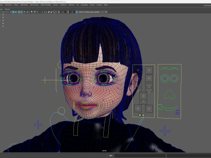Select the Wireframe shading icon
The height and width of the screenshot is (158, 211).
point(11,12)
